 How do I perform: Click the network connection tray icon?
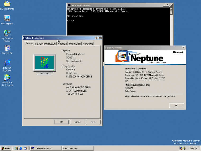(x=181, y=148)
